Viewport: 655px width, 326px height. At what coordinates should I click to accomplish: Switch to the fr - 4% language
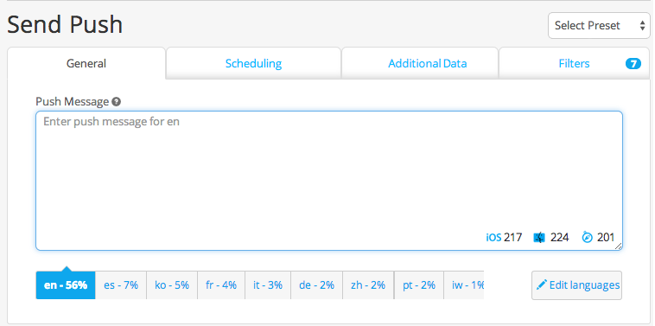coord(221,285)
